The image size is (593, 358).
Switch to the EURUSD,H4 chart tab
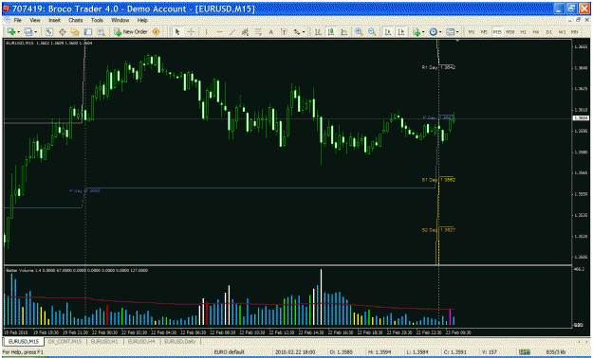[x=141, y=341]
